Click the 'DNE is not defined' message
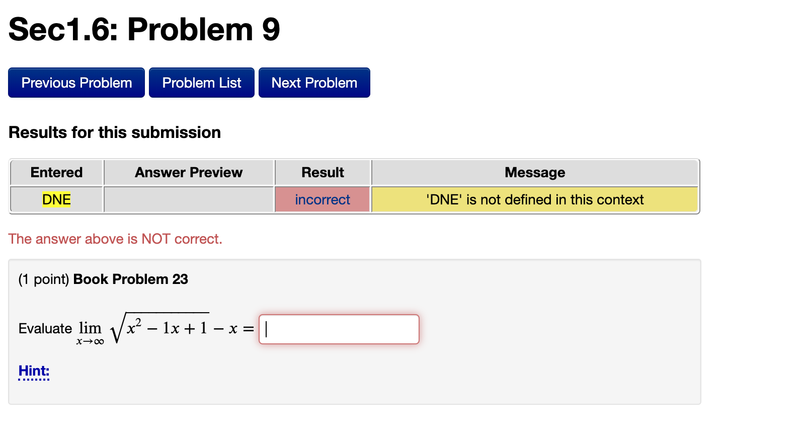Image resolution: width=804 pixels, height=436 pixels. [x=534, y=199]
